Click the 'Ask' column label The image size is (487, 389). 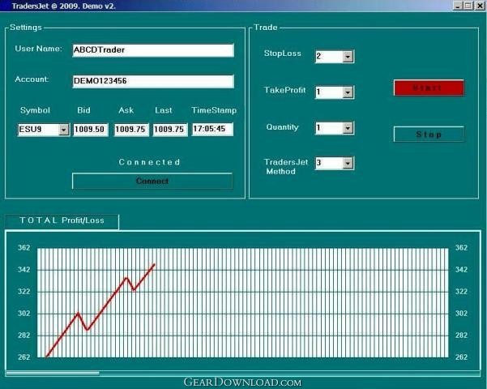pos(126,110)
